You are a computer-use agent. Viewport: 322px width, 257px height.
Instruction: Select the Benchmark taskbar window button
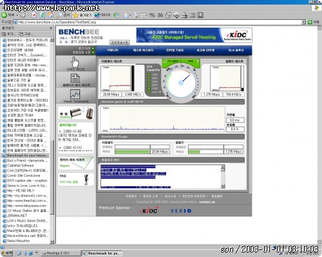[x=102, y=253]
